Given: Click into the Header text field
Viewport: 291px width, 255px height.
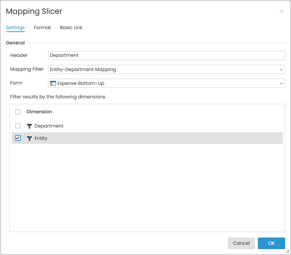Looking at the screenshot, I should click(x=166, y=55).
